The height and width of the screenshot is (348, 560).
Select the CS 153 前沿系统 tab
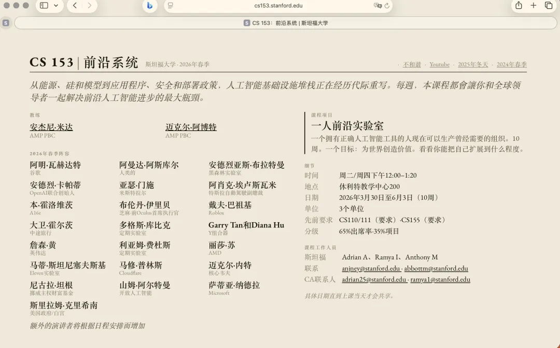tap(286, 23)
